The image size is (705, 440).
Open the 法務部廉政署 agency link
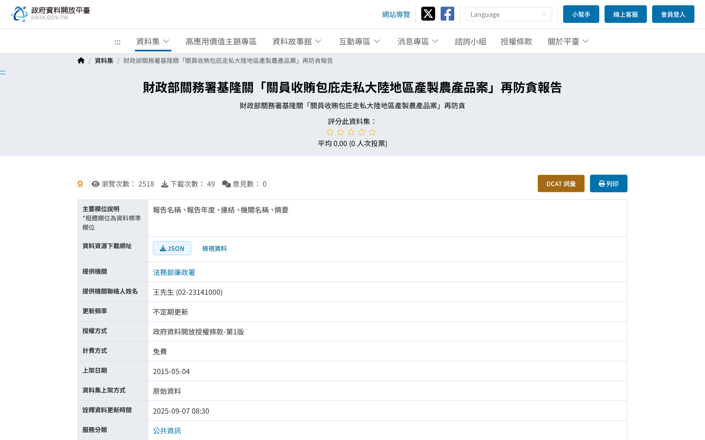[x=174, y=272]
